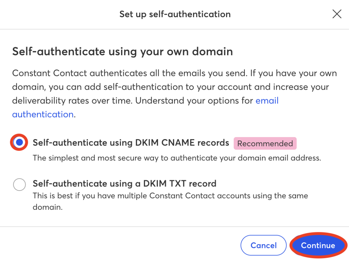This screenshot has width=349, height=261.
Task: Click the pink Recommended highlight
Action: point(265,143)
